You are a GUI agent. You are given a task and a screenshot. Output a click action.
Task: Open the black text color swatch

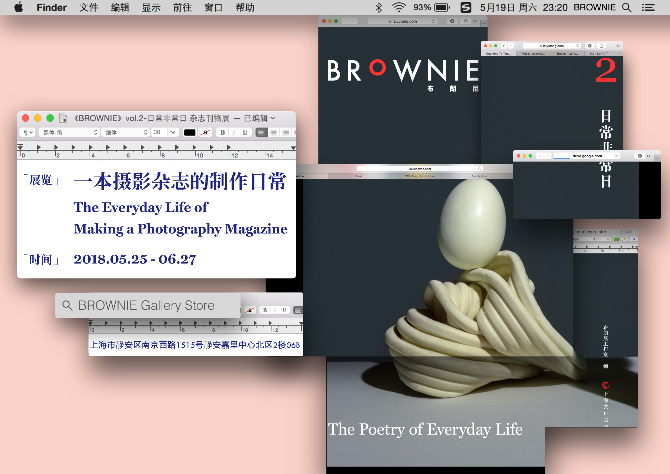(x=190, y=132)
